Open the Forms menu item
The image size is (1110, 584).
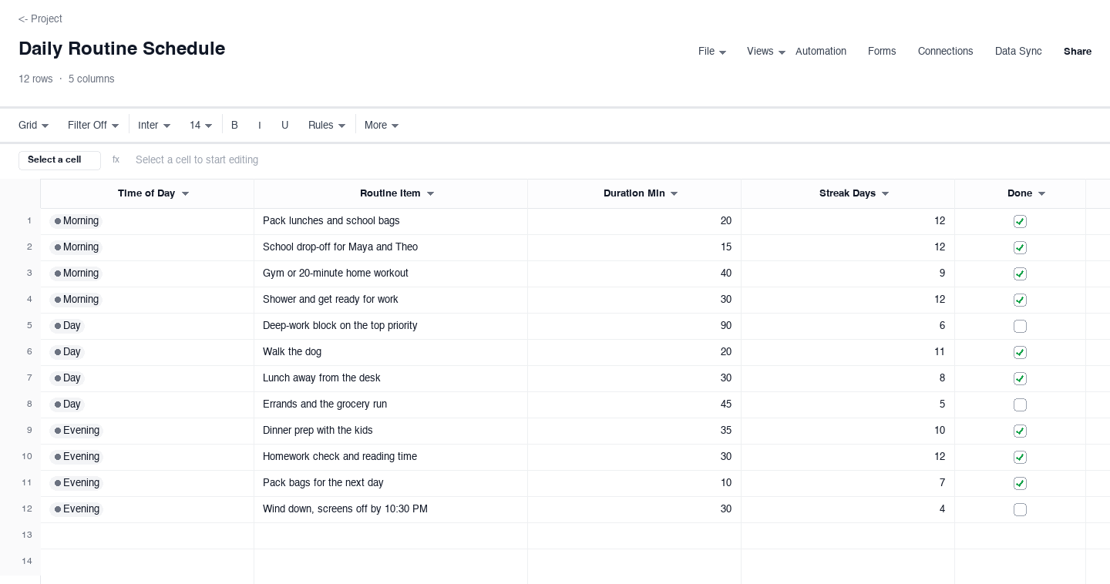point(882,52)
